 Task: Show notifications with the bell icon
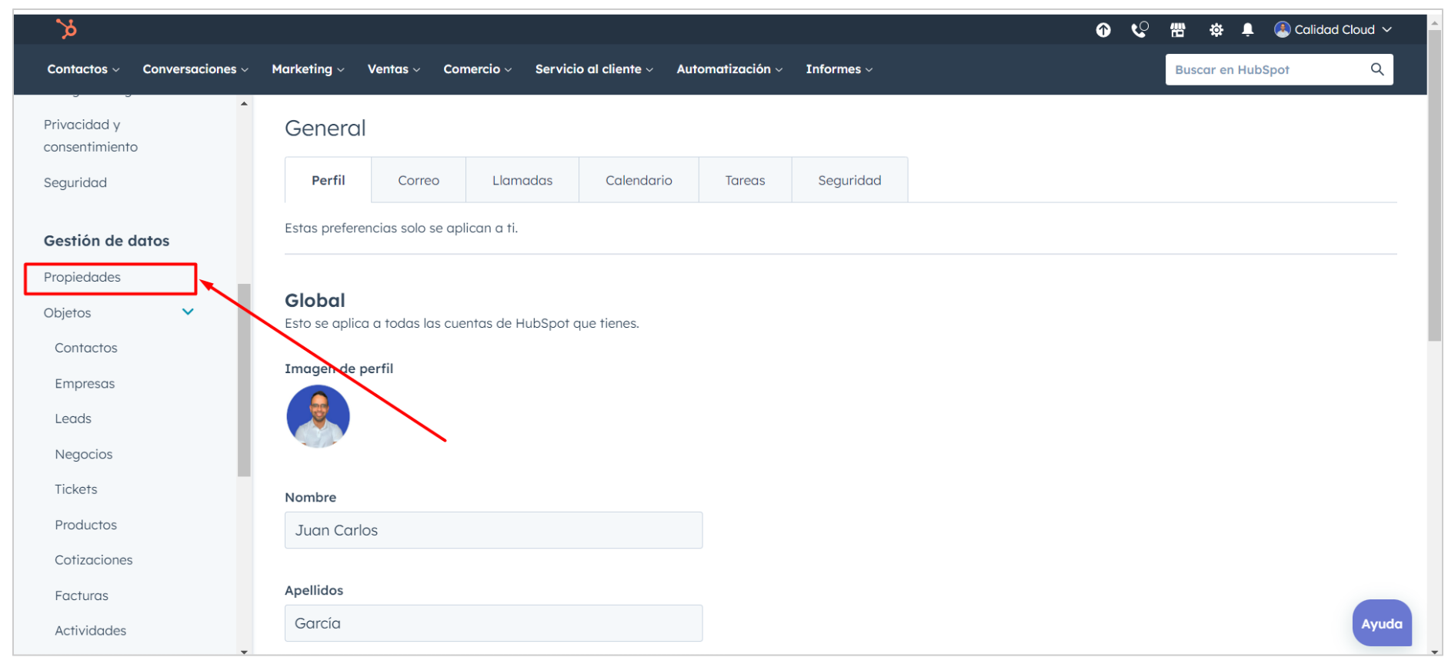pos(1247,30)
